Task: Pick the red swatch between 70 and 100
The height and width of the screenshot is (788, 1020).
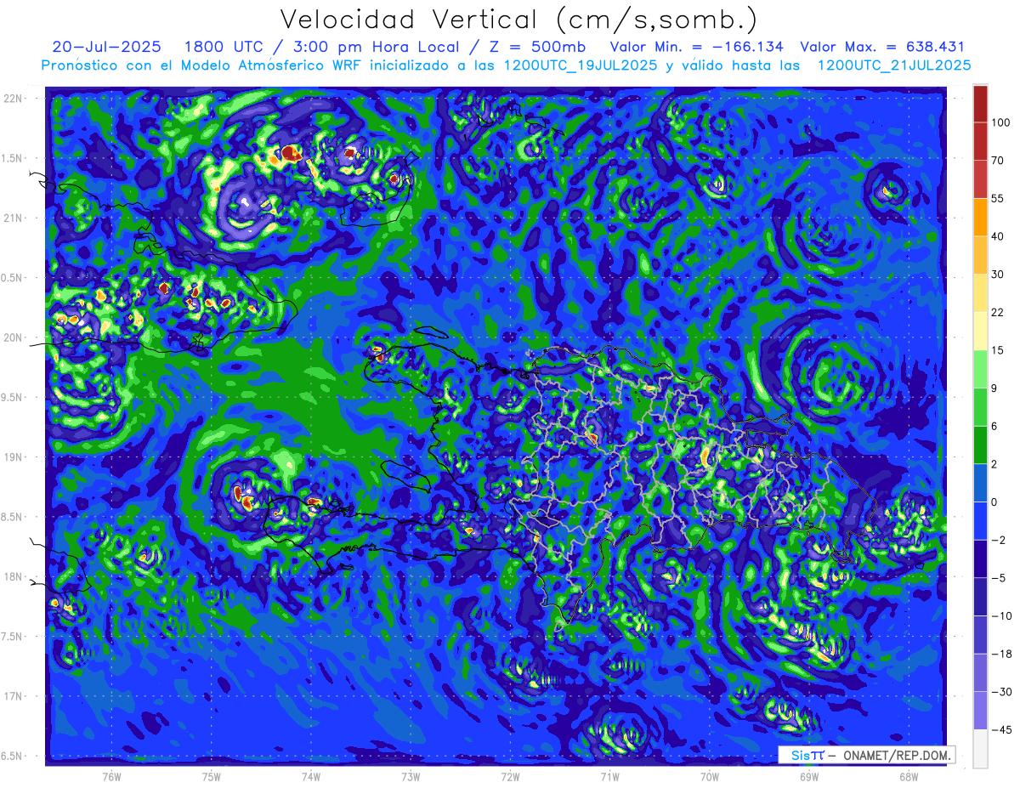Action: point(980,142)
